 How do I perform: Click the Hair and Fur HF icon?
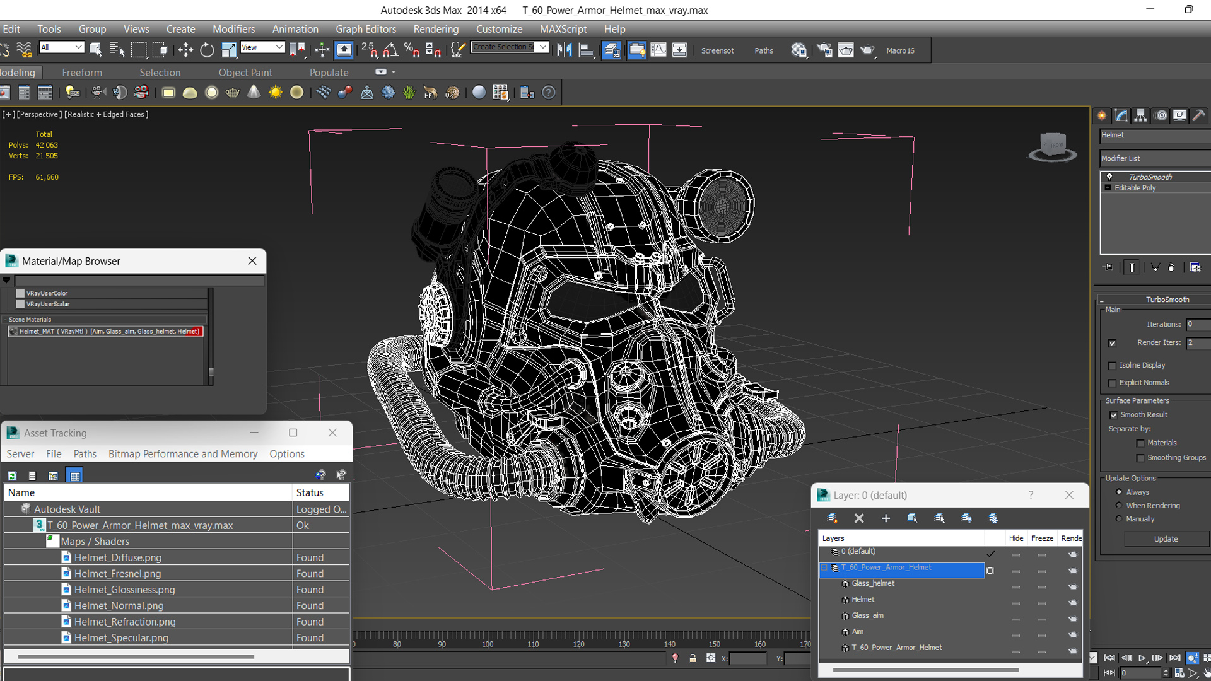point(430,93)
